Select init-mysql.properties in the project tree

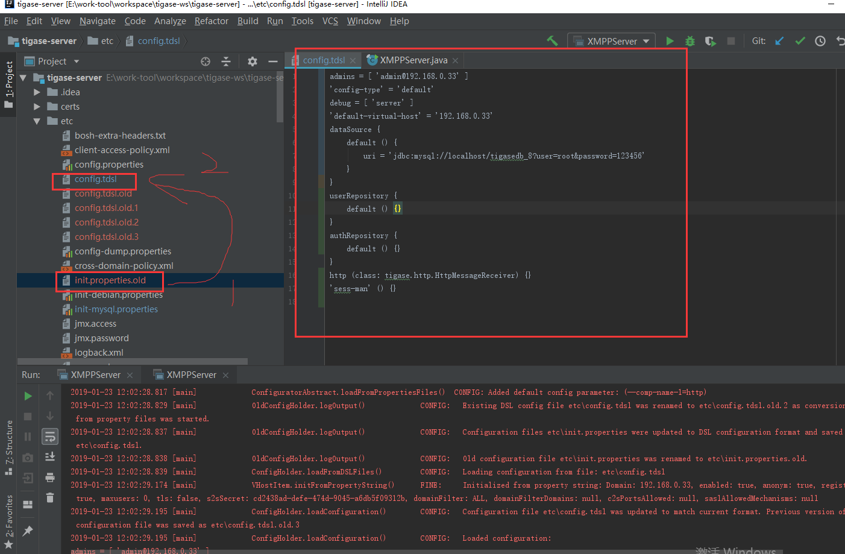(x=116, y=309)
